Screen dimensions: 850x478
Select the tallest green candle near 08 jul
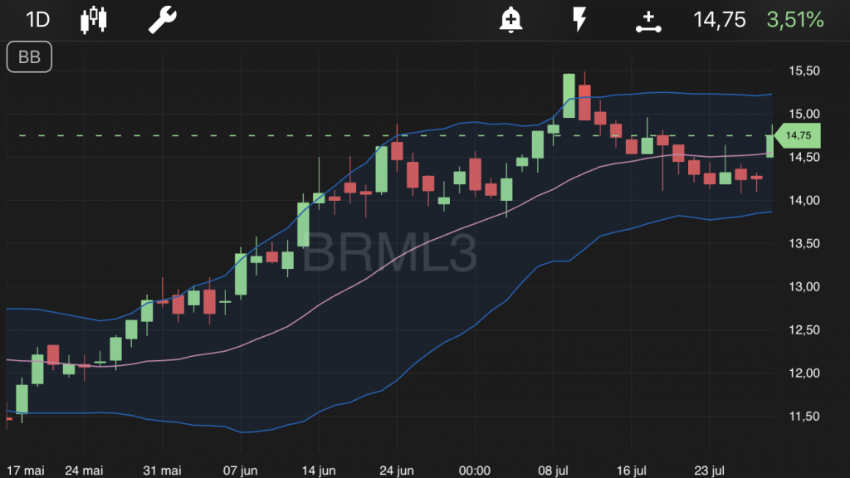(x=569, y=96)
